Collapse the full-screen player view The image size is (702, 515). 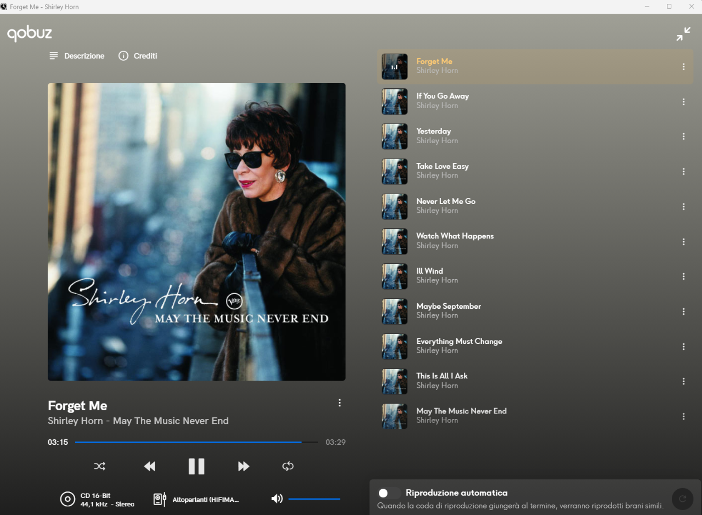[x=683, y=34]
